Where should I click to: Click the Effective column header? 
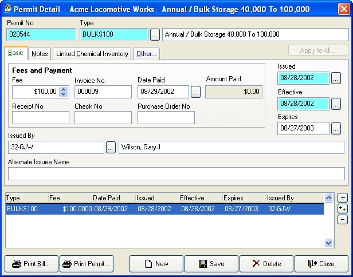[201, 198]
